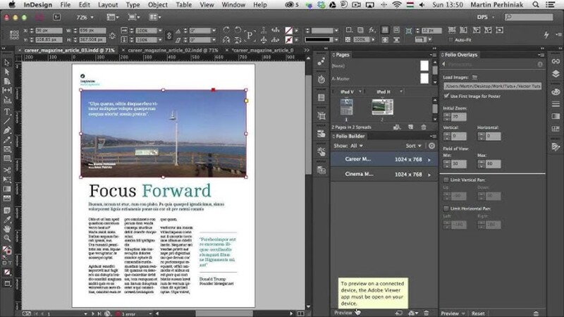Select page 1 thumbnail in Pages panel
564x317 pixels.
click(x=346, y=107)
